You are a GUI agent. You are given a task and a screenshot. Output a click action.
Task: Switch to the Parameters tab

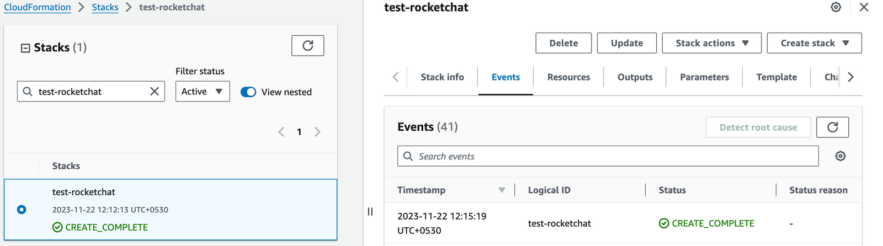[x=704, y=77]
